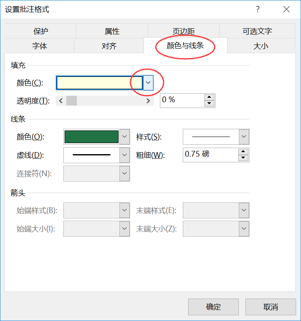Select the 颜色与线条 tab
The image size is (301, 321).
pyautogui.click(x=185, y=45)
